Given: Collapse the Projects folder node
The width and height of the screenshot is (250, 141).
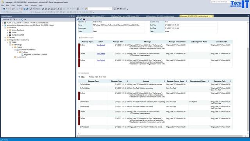Looking at the screenshot, I should [x=12, y=47].
